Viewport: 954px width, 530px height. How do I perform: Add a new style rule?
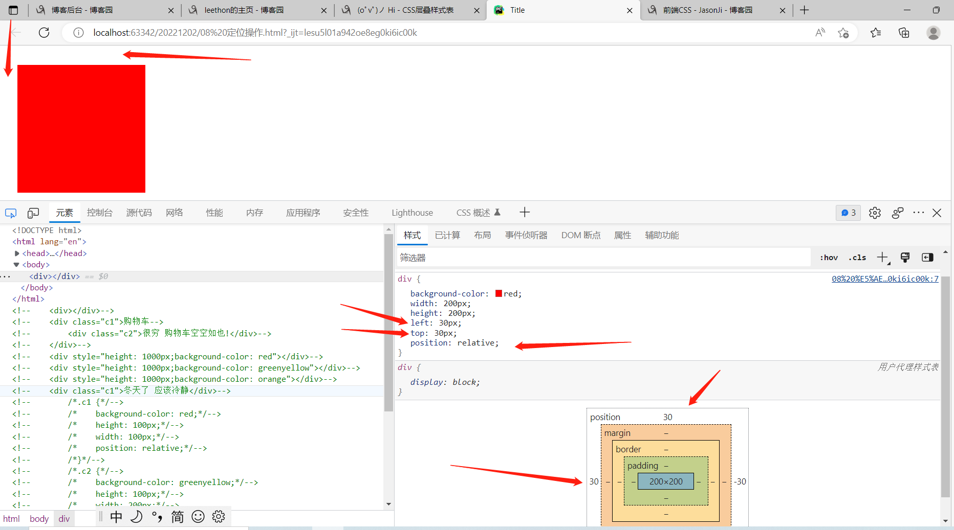[x=883, y=258]
